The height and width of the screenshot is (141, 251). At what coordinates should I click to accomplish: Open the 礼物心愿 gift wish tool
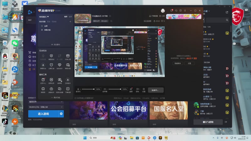click(x=68, y=57)
